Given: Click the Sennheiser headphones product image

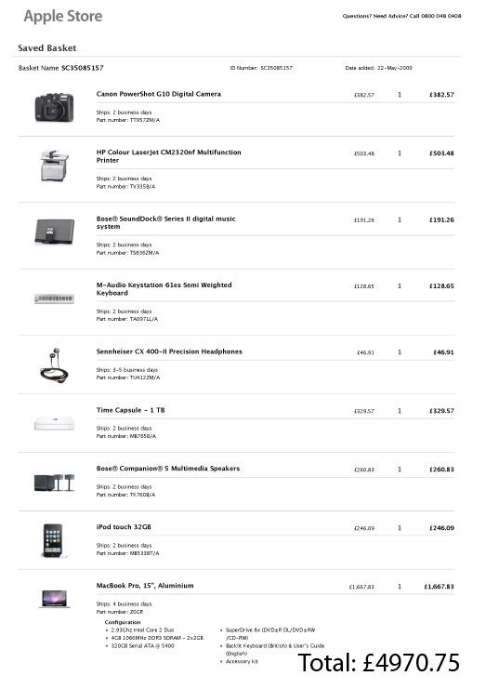Looking at the screenshot, I should (54, 365).
